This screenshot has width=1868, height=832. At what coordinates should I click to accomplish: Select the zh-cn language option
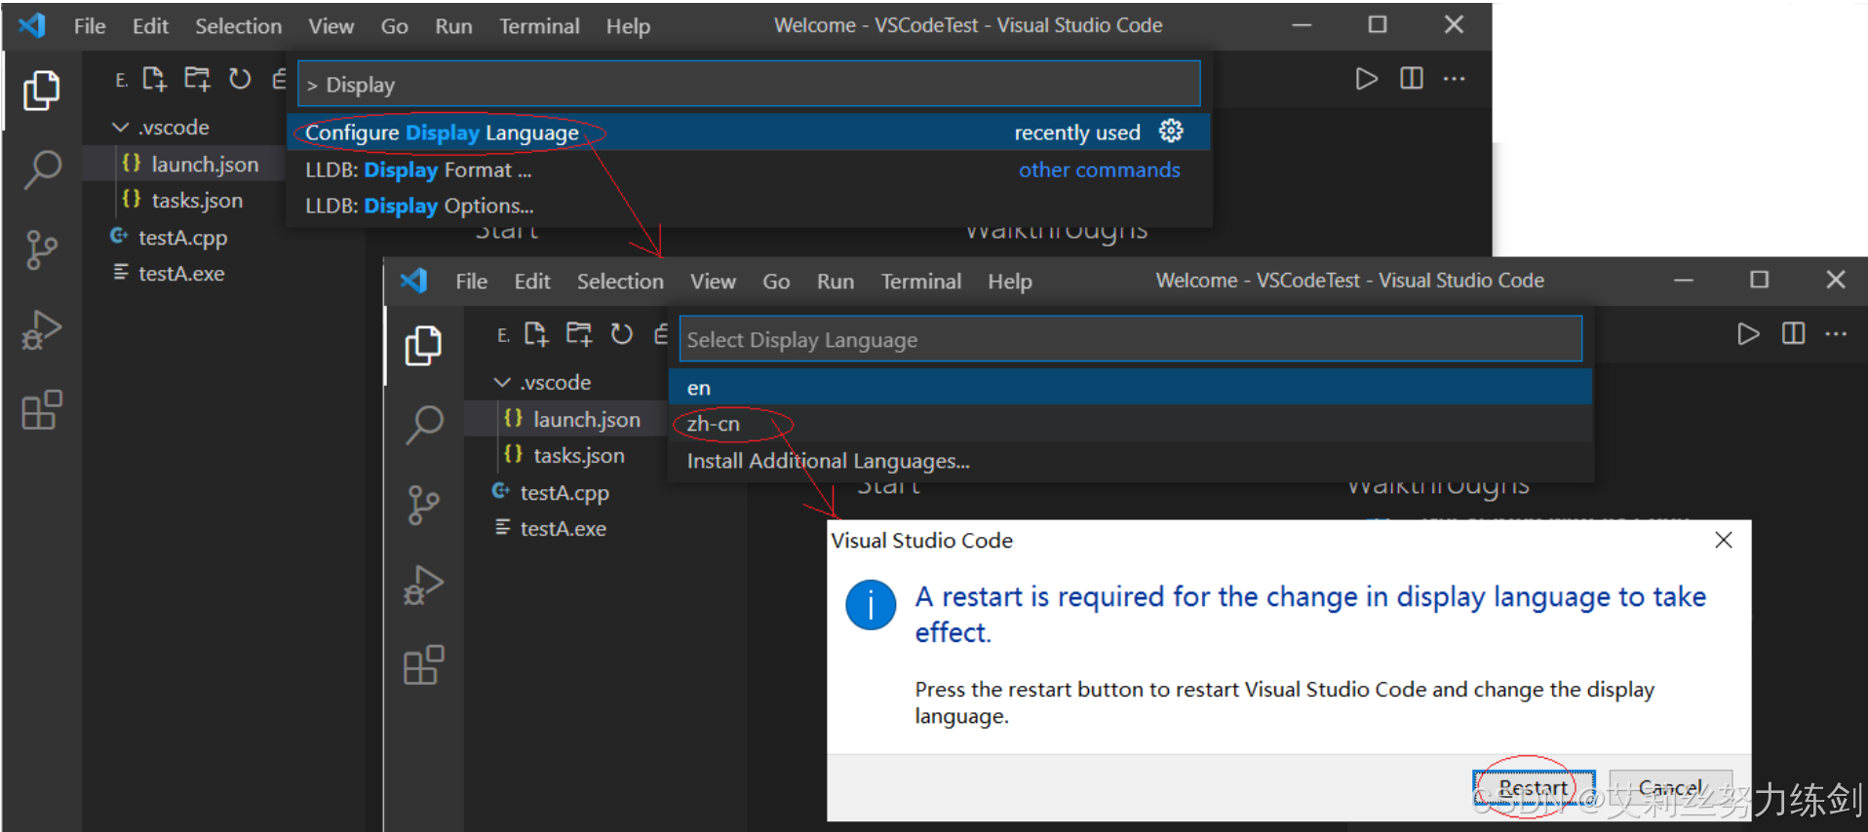click(1131, 424)
